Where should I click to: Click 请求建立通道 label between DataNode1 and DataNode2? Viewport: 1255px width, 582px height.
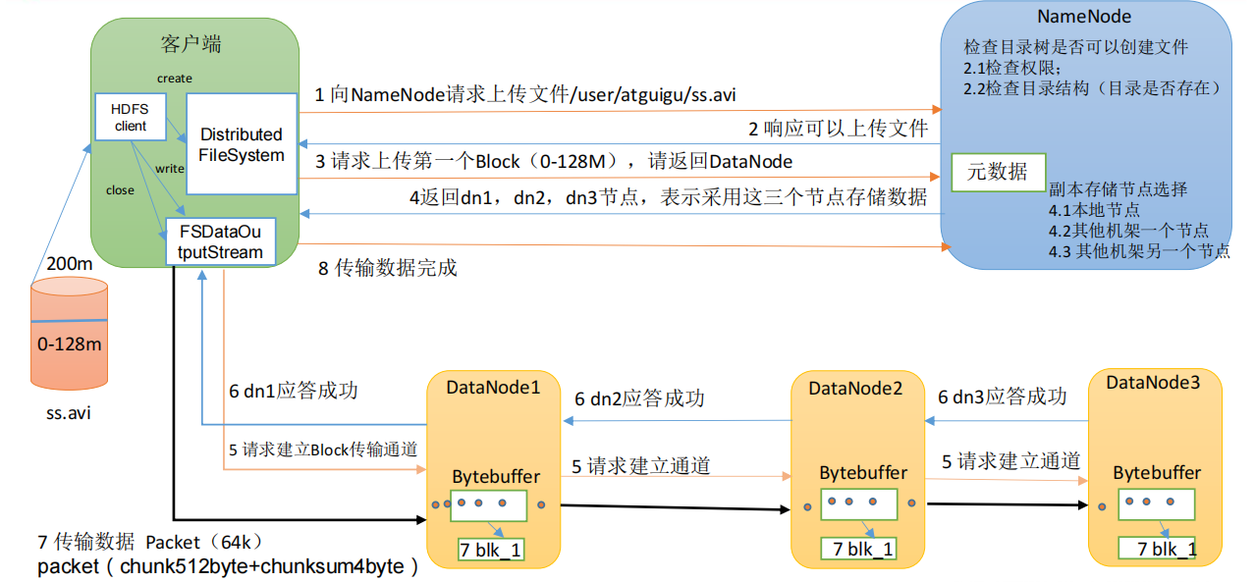pos(641,466)
